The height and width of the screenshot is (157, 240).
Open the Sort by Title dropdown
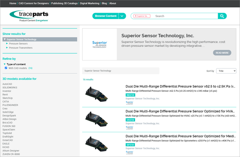[x=226, y=71]
